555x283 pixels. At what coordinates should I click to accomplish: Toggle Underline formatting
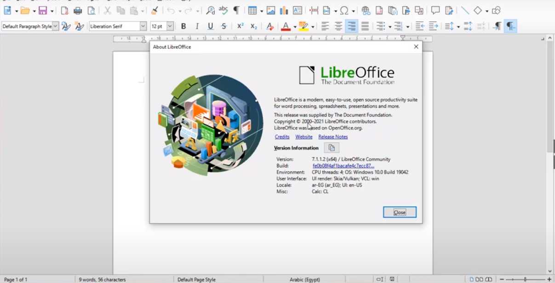tap(210, 26)
